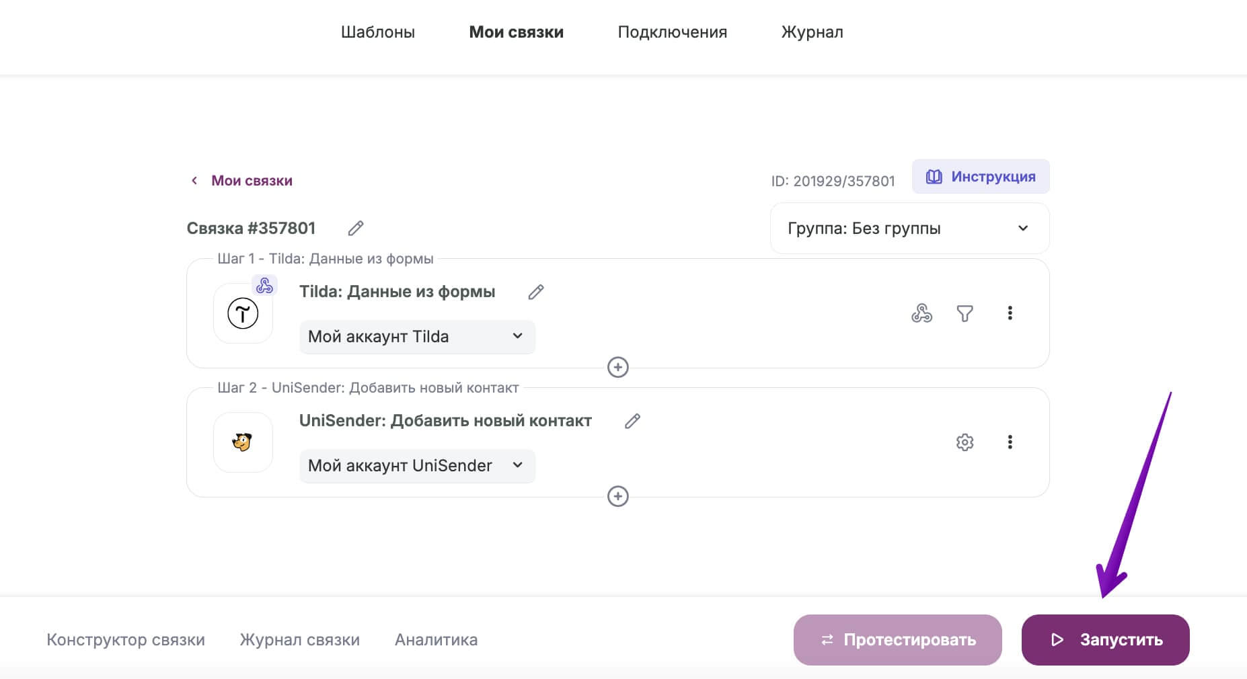This screenshot has width=1247, height=679.
Task: Open the Мой аккаунт Tilda dropdown
Action: pyautogui.click(x=417, y=337)
